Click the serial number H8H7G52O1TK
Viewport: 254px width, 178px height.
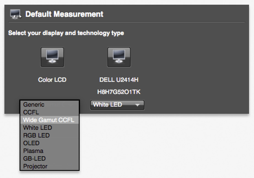click(119, 92)
